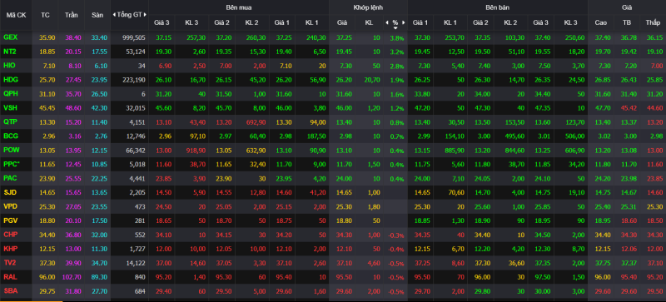
Task: Click NT2 total value 53,124
Action: pos(136,52)
